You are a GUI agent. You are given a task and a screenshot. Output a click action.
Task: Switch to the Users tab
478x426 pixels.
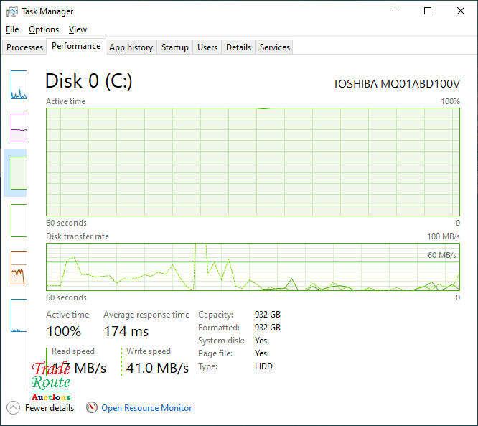(207, 47)
